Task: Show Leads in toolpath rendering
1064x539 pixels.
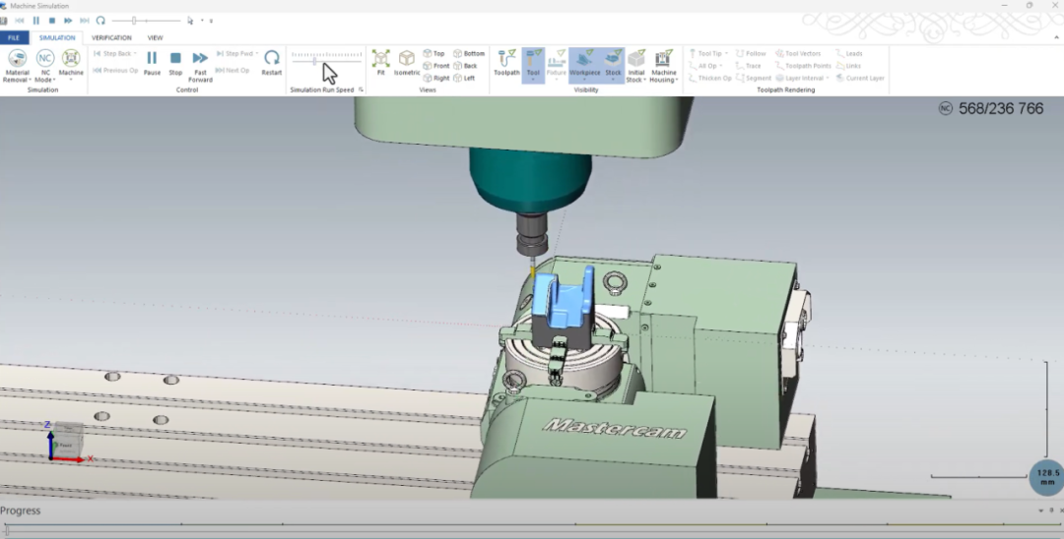Action: point(849,53)
